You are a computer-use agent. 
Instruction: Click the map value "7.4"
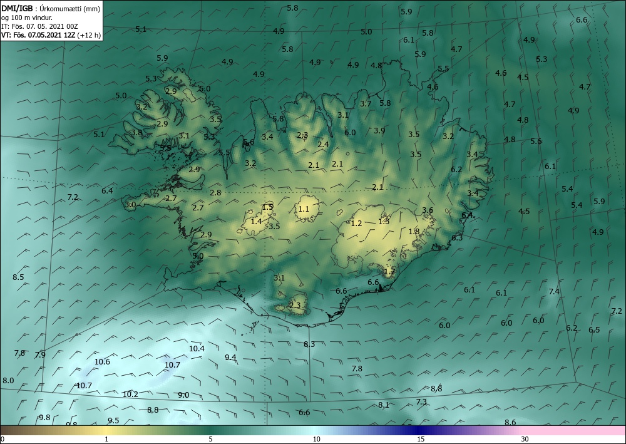coord(554,291)
